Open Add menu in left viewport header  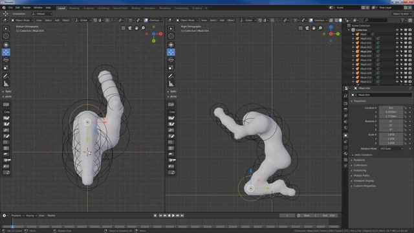pos(57,20)
